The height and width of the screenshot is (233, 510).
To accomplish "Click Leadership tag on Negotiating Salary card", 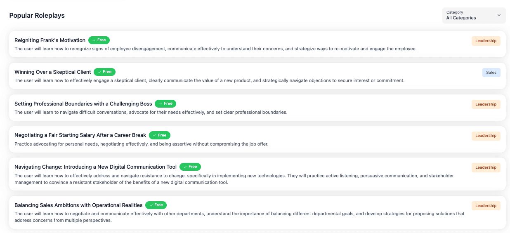I will tap(486, 136).
